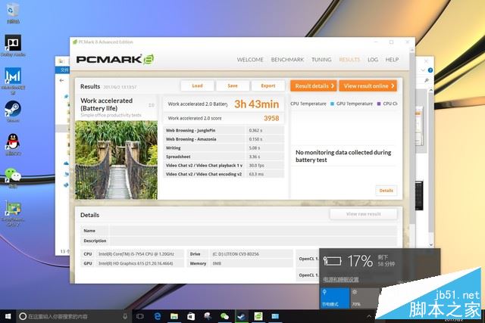Open the Recycle Bin desktop icon
The height and width of the screenshot is (323, 485).
click(x=13, y=12)
